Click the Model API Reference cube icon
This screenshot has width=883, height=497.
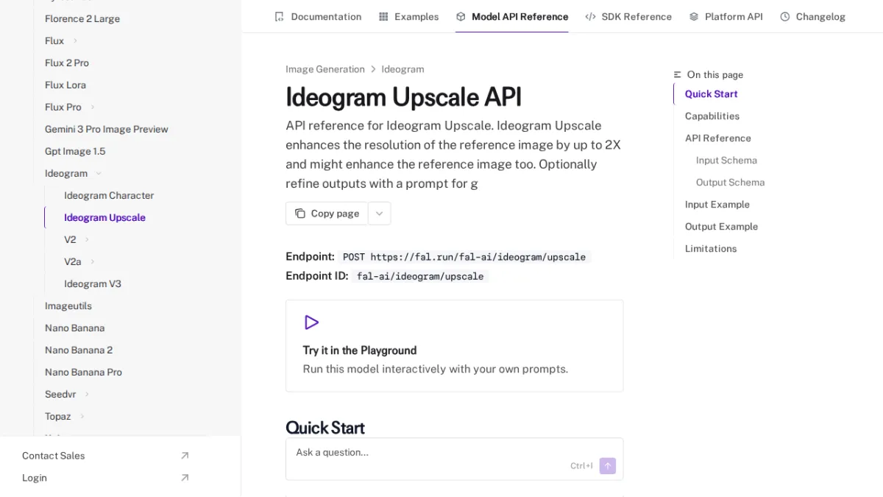pos(461,16)
